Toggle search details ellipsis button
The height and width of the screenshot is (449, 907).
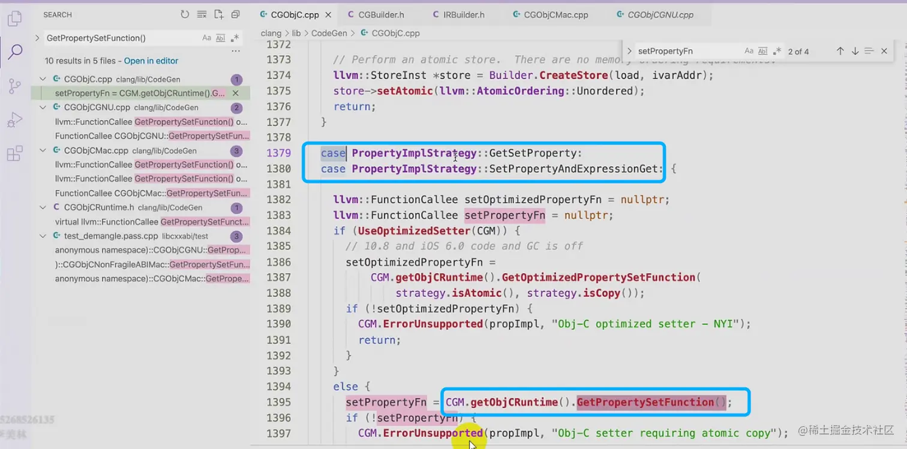235,51
